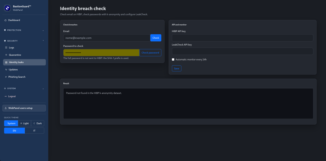The height and width of the screenshot is (161, 326).
Task: Click Logout in the sidebar
Action: tap(24, 96)
